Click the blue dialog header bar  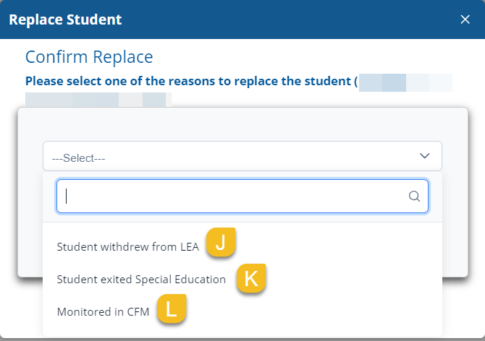pyautogui.click(x=290, y=20)
